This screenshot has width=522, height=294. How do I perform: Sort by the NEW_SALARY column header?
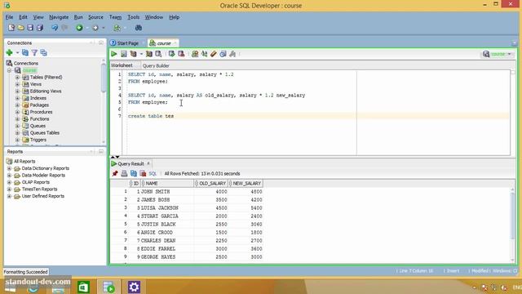point(246,183)
